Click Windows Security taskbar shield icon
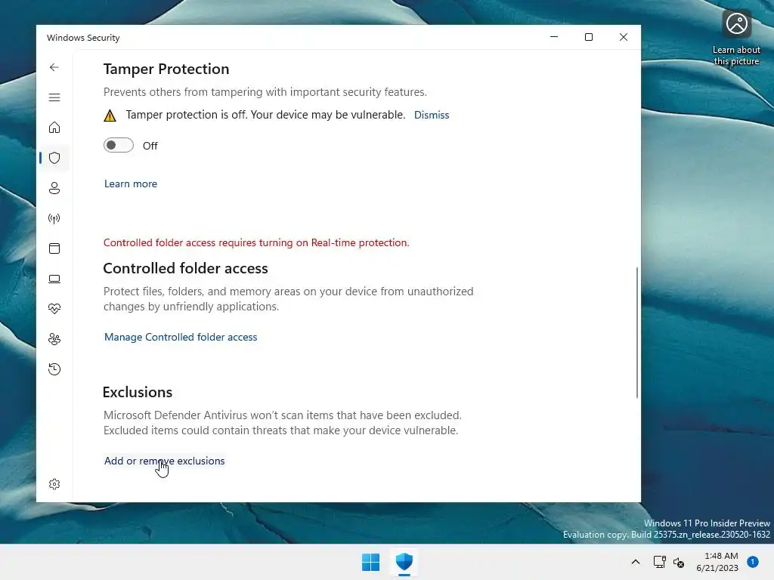This screenshot has width=774, height=580. pos(404,562)
